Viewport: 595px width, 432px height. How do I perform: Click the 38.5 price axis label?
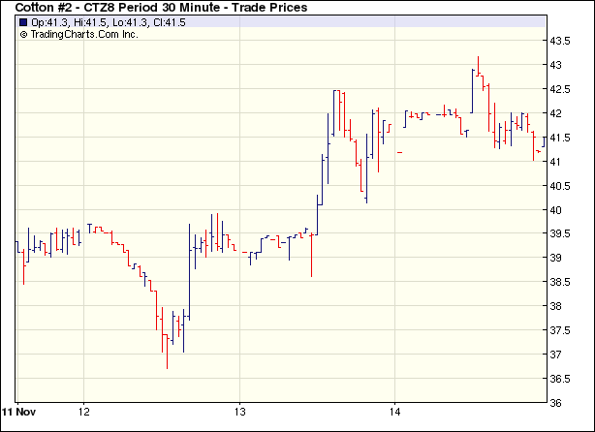(562, 282)
